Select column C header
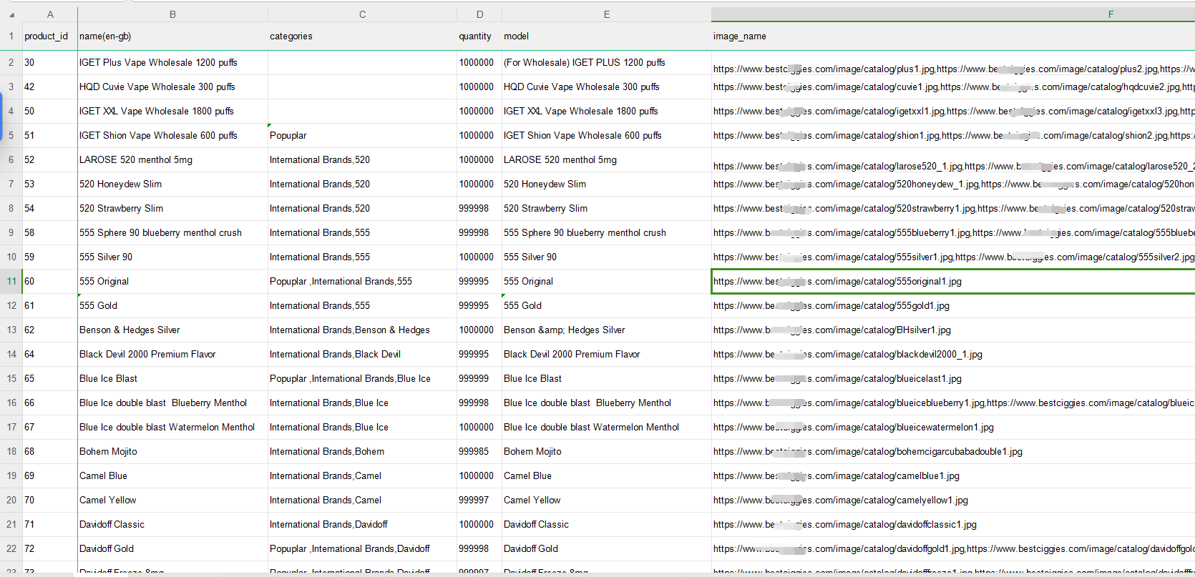Screen dimensions: 1195x577 tap(362, 14)
